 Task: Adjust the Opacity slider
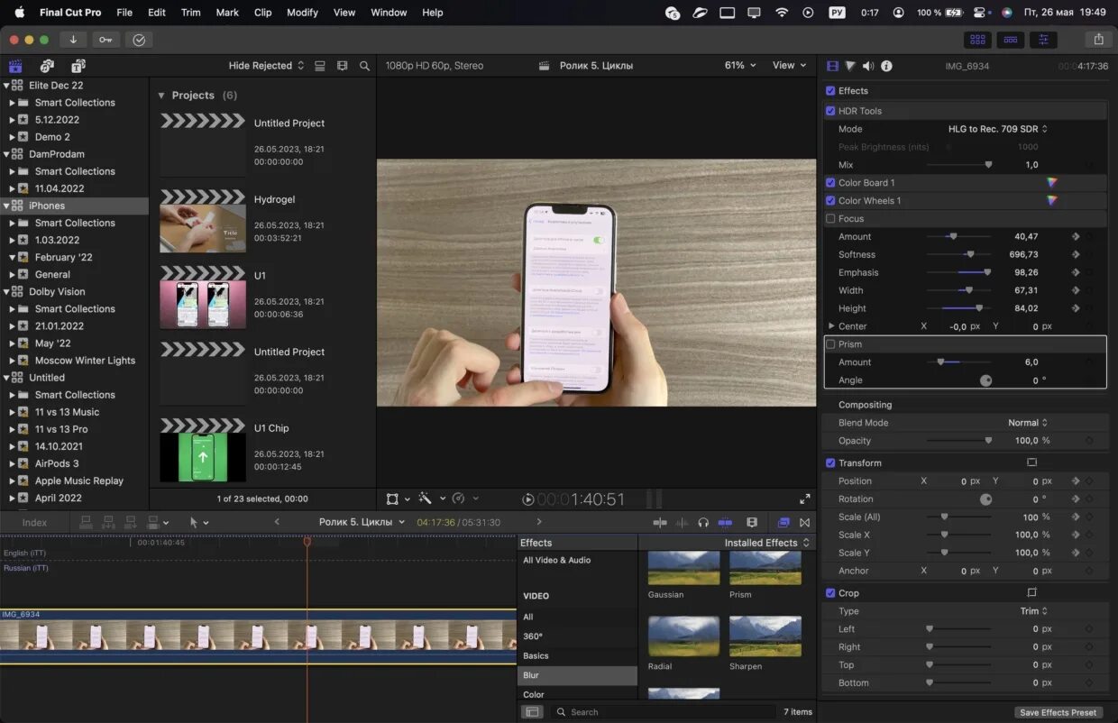click(x=959, y=441)
